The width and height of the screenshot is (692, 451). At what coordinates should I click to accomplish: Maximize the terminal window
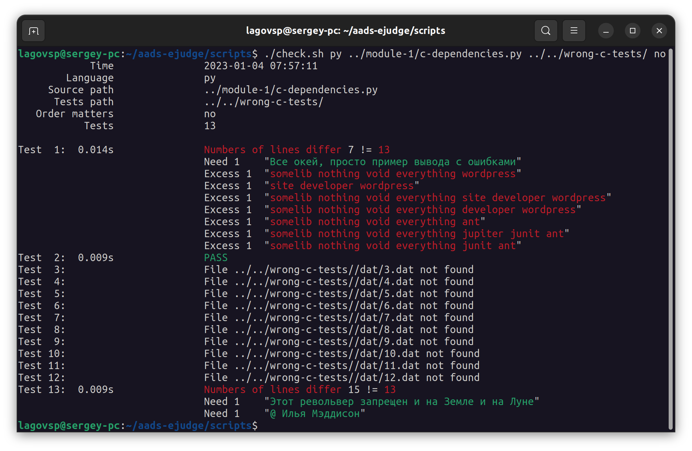(632, 31)
